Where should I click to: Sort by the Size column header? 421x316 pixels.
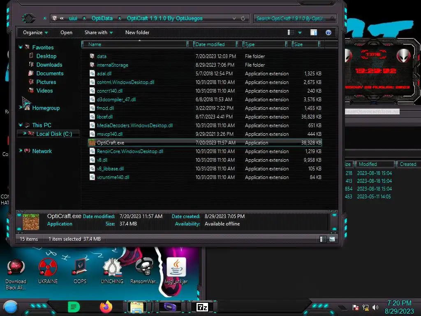point(306,44)
